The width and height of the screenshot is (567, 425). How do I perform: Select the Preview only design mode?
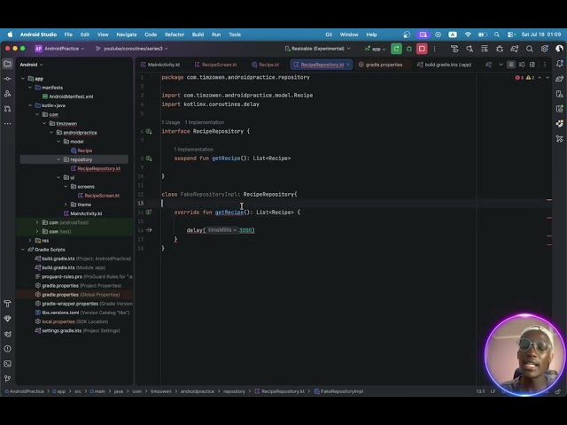pos(532,65)
